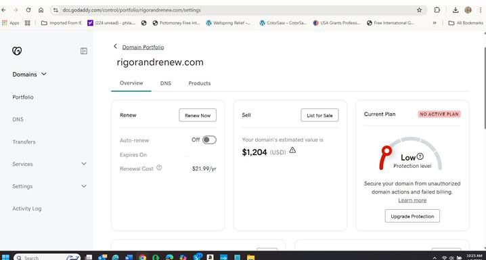Click the GoDaddy logo icon
The image size is (486, 260).
pos(17,51)
